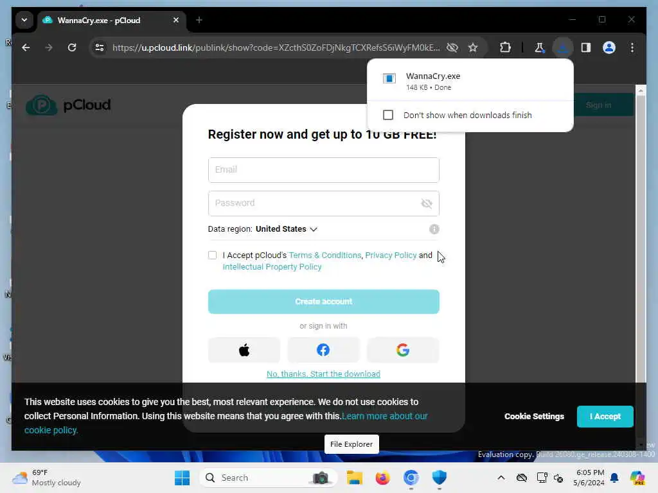
Task: Select the WannaCry.exe - pCloud tab
Action: pyautogui.click(x=111, y=20)
